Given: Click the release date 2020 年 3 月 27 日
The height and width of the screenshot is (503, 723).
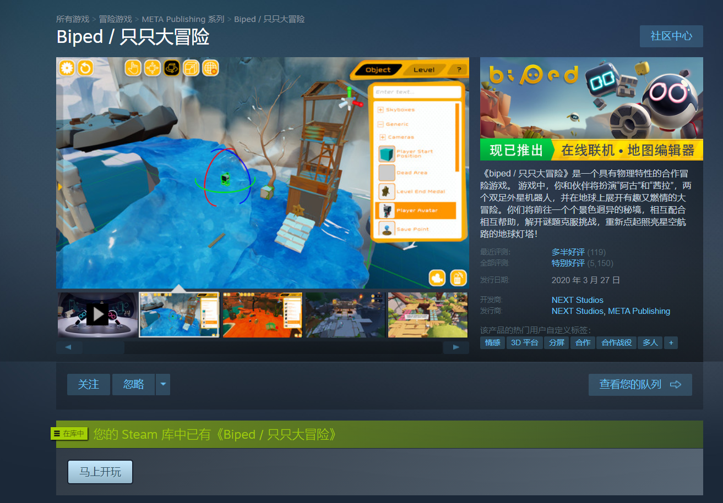Looking at the screenshot, I should [586, 280].
